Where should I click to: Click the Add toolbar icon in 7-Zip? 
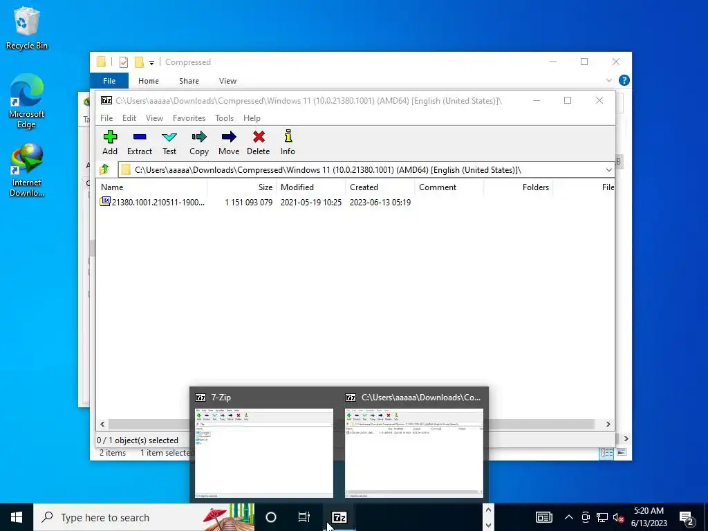point(110,138)
